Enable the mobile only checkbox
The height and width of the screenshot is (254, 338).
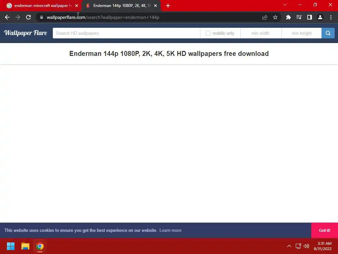tap(208, 33)
